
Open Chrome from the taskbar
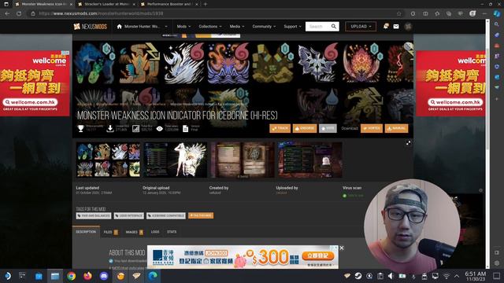[72, 276]
